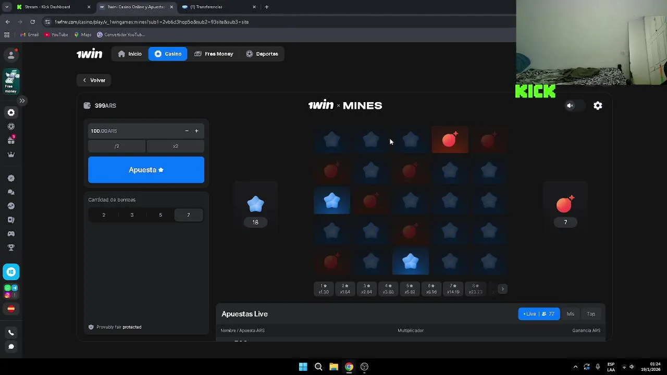Screen dimensions: 667x375
Task: Open the crown VIP icon in sidebar
Action: pyautogui.click(x=11, y=154)
